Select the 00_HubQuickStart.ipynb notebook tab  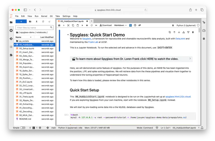[x=72, y=21]
